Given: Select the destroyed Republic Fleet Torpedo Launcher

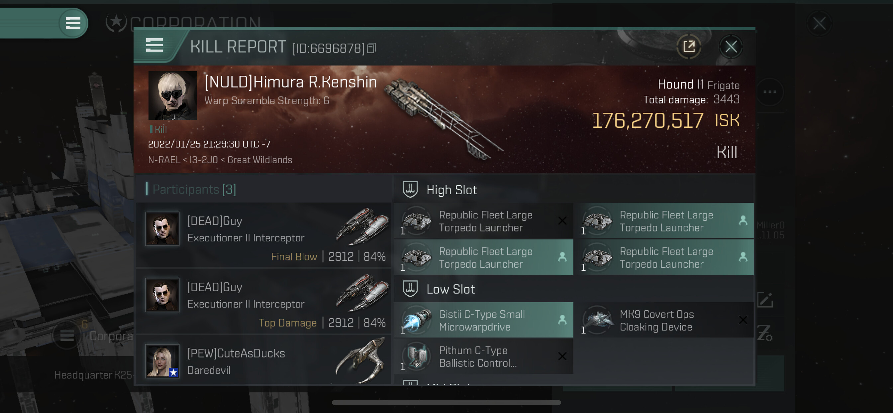Looking at the screenshot, I should (483, 221).
